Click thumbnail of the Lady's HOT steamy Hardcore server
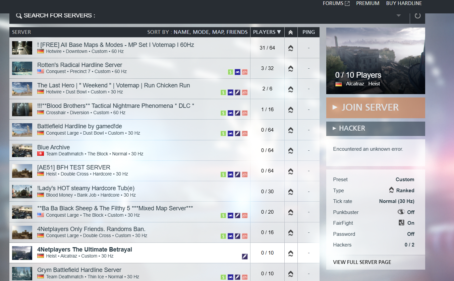Screen dimensions: 454x281 tap(22, 192)
